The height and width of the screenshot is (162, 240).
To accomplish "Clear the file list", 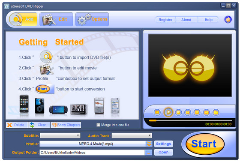I will [39, 125].
